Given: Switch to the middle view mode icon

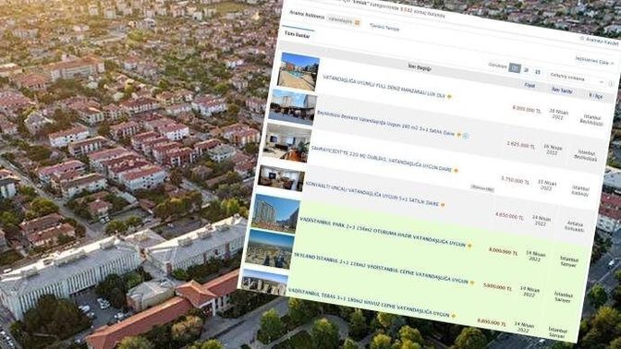Looking at the screenshot, I should [x=527, y=70].
